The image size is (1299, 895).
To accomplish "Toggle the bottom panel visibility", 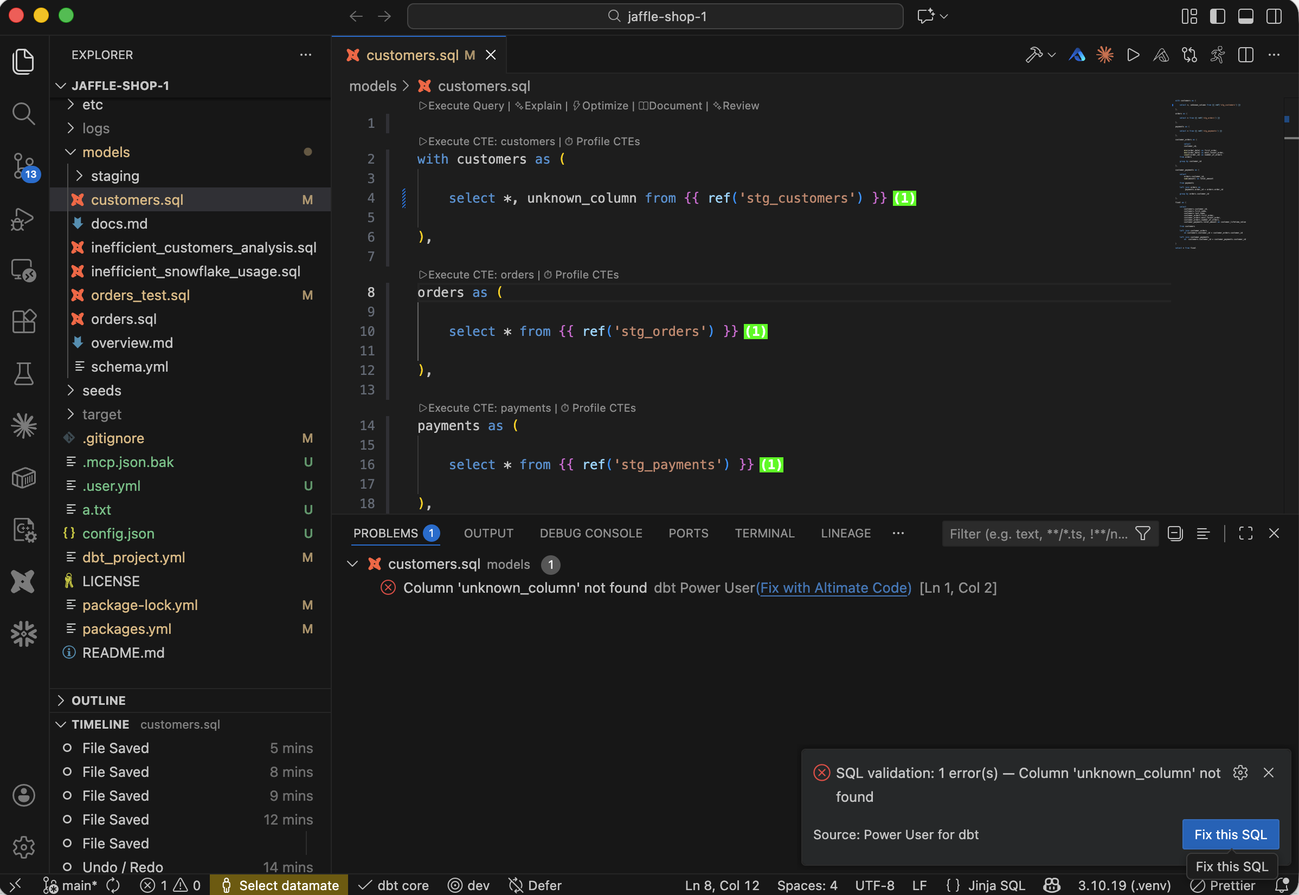I will 1246,16.
